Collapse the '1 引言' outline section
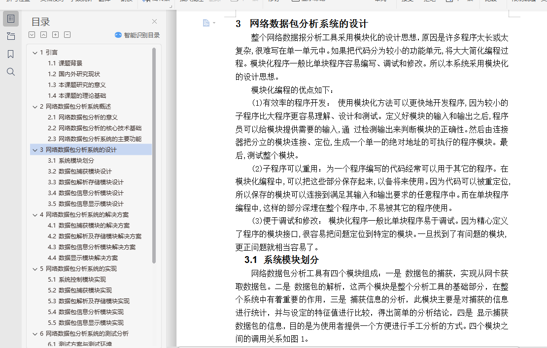 click(35, 53)
